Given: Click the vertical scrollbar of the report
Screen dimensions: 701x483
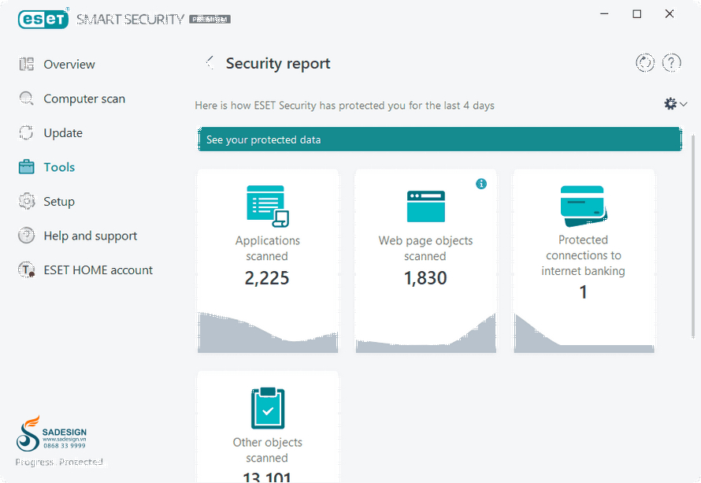Looking at the screenshot, I should pos(693,236).
